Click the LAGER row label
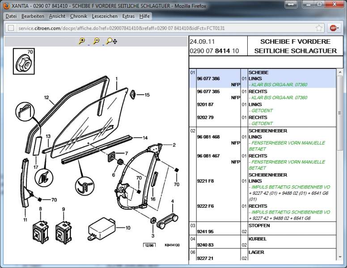 [256, 252]
